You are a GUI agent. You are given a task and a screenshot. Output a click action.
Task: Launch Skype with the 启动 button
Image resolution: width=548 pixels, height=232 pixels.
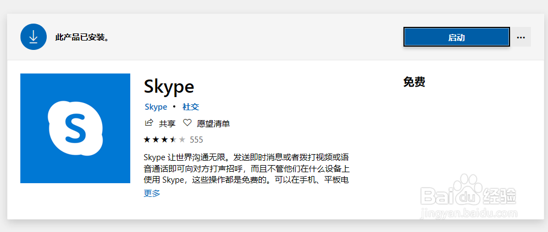(456, 37)
